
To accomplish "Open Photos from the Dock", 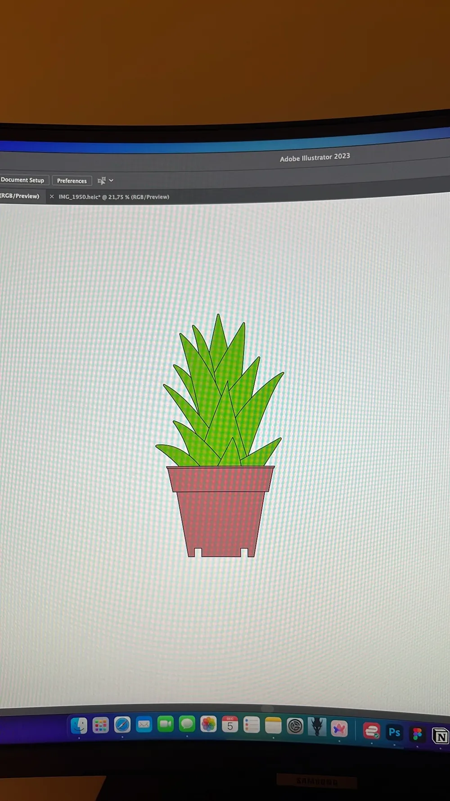I will coord(208,724).
